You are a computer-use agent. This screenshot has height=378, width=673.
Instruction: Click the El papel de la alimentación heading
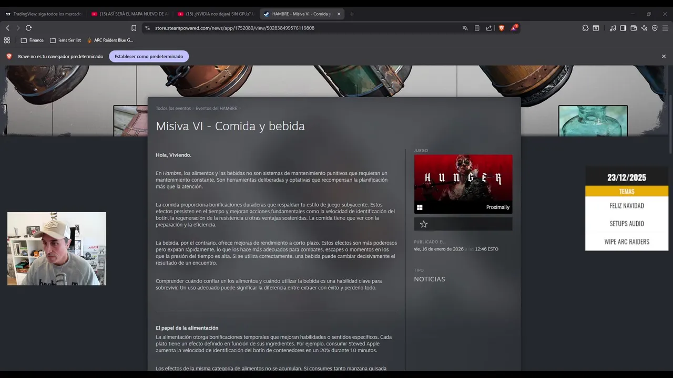187,328
